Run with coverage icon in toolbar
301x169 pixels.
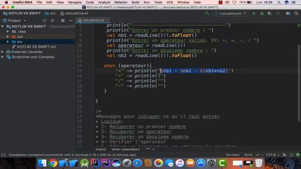269,14
